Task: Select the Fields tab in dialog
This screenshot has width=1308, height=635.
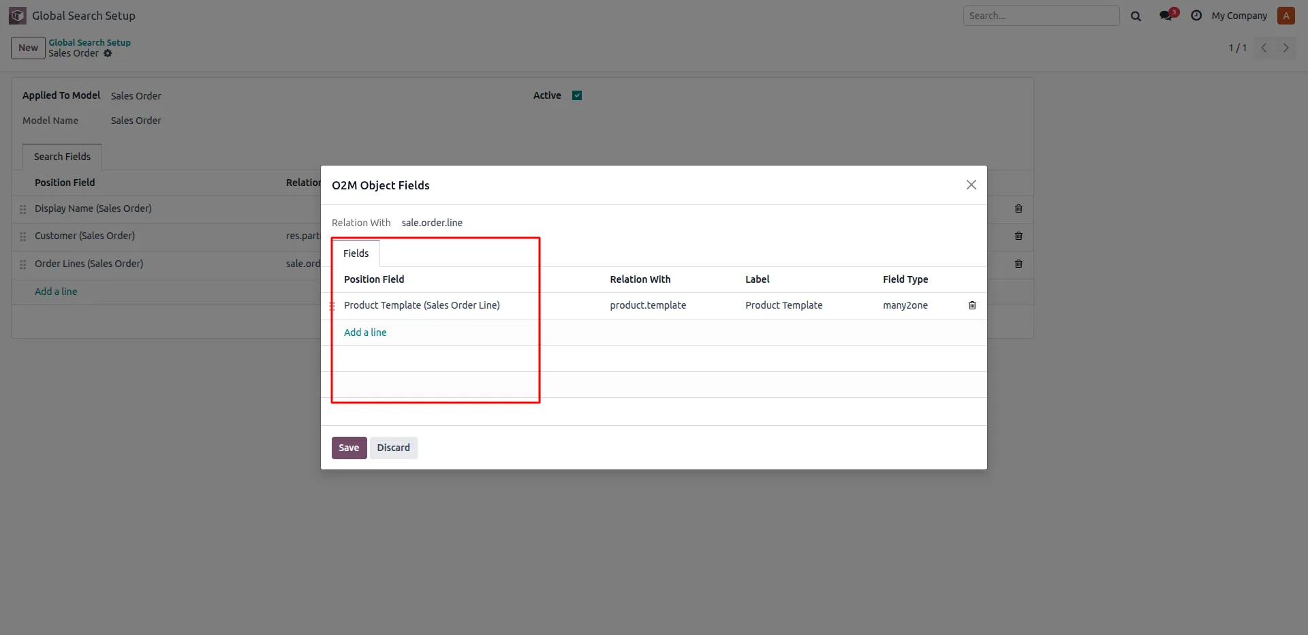Action: coord(356,253)
